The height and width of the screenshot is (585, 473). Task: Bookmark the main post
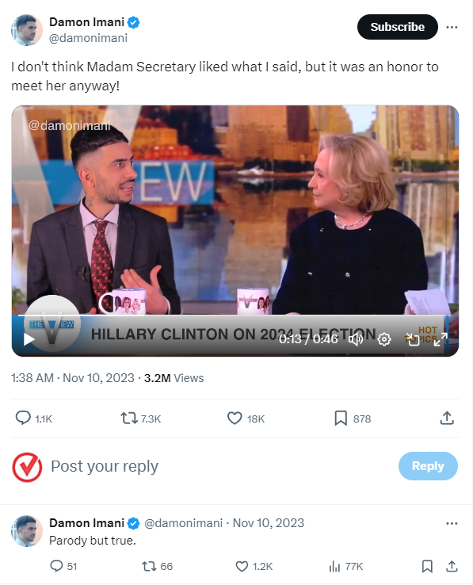(353, 419)
